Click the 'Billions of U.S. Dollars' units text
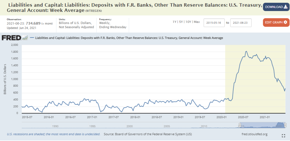This screenshot has height=141, width=290. point(75,23)
